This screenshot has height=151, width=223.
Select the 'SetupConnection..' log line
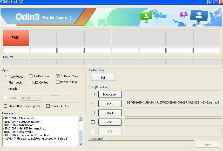click(x=23, y=122)
